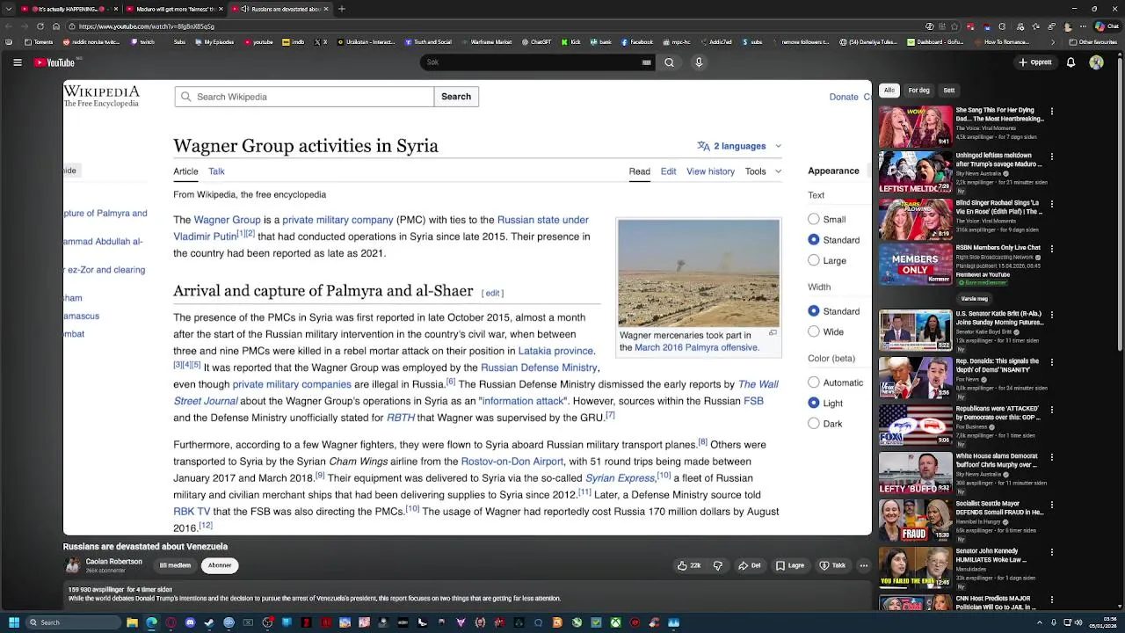
Task: Show hidden system tray icons
Action: (1040, 622)
